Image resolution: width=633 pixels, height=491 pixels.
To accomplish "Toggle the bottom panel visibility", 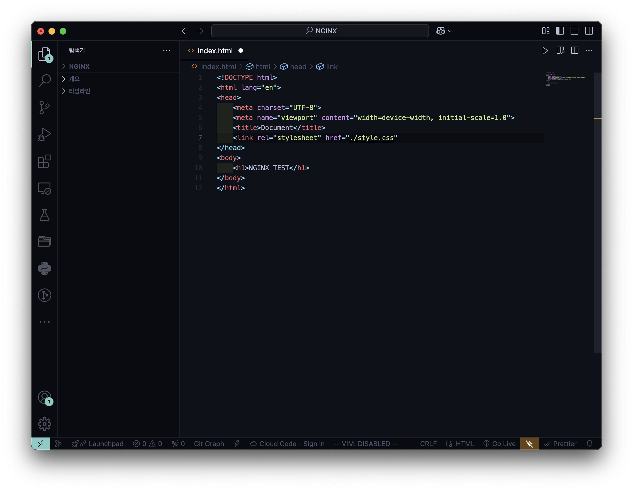I will point(574,31).
